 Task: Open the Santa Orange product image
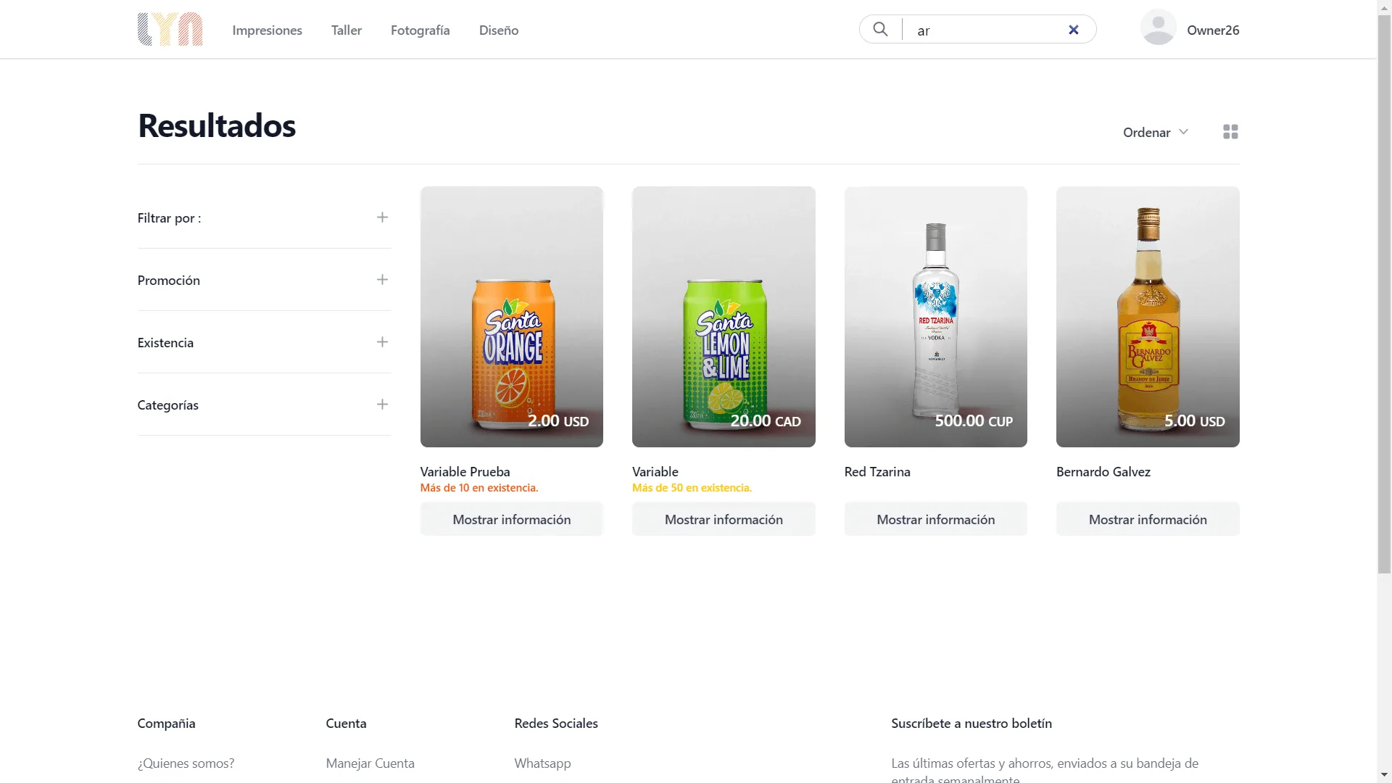coord(512,317)
